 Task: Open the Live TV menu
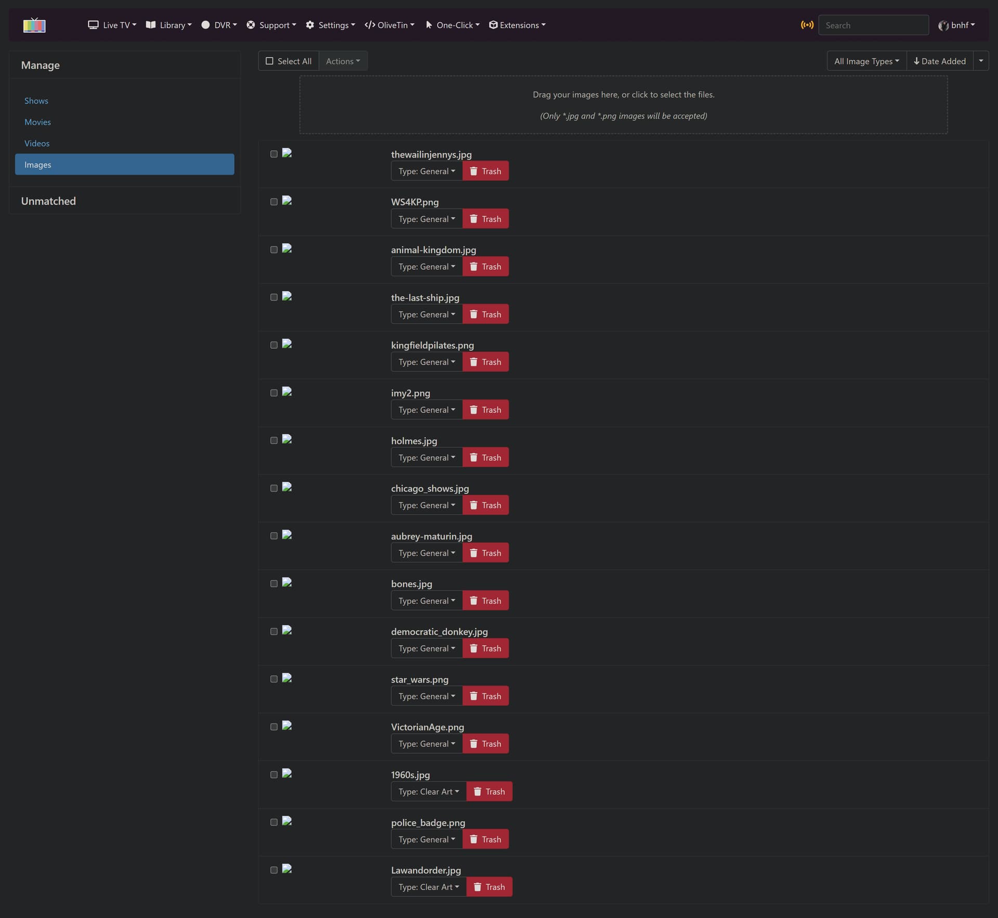point(112,25)
